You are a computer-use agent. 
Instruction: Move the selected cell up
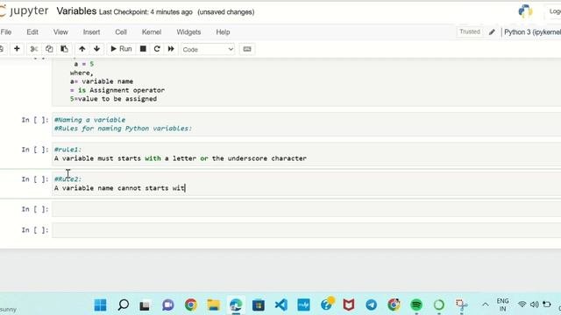pos(82,49)
